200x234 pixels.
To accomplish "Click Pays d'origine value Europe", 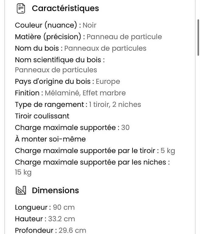I will coord(108,82).
